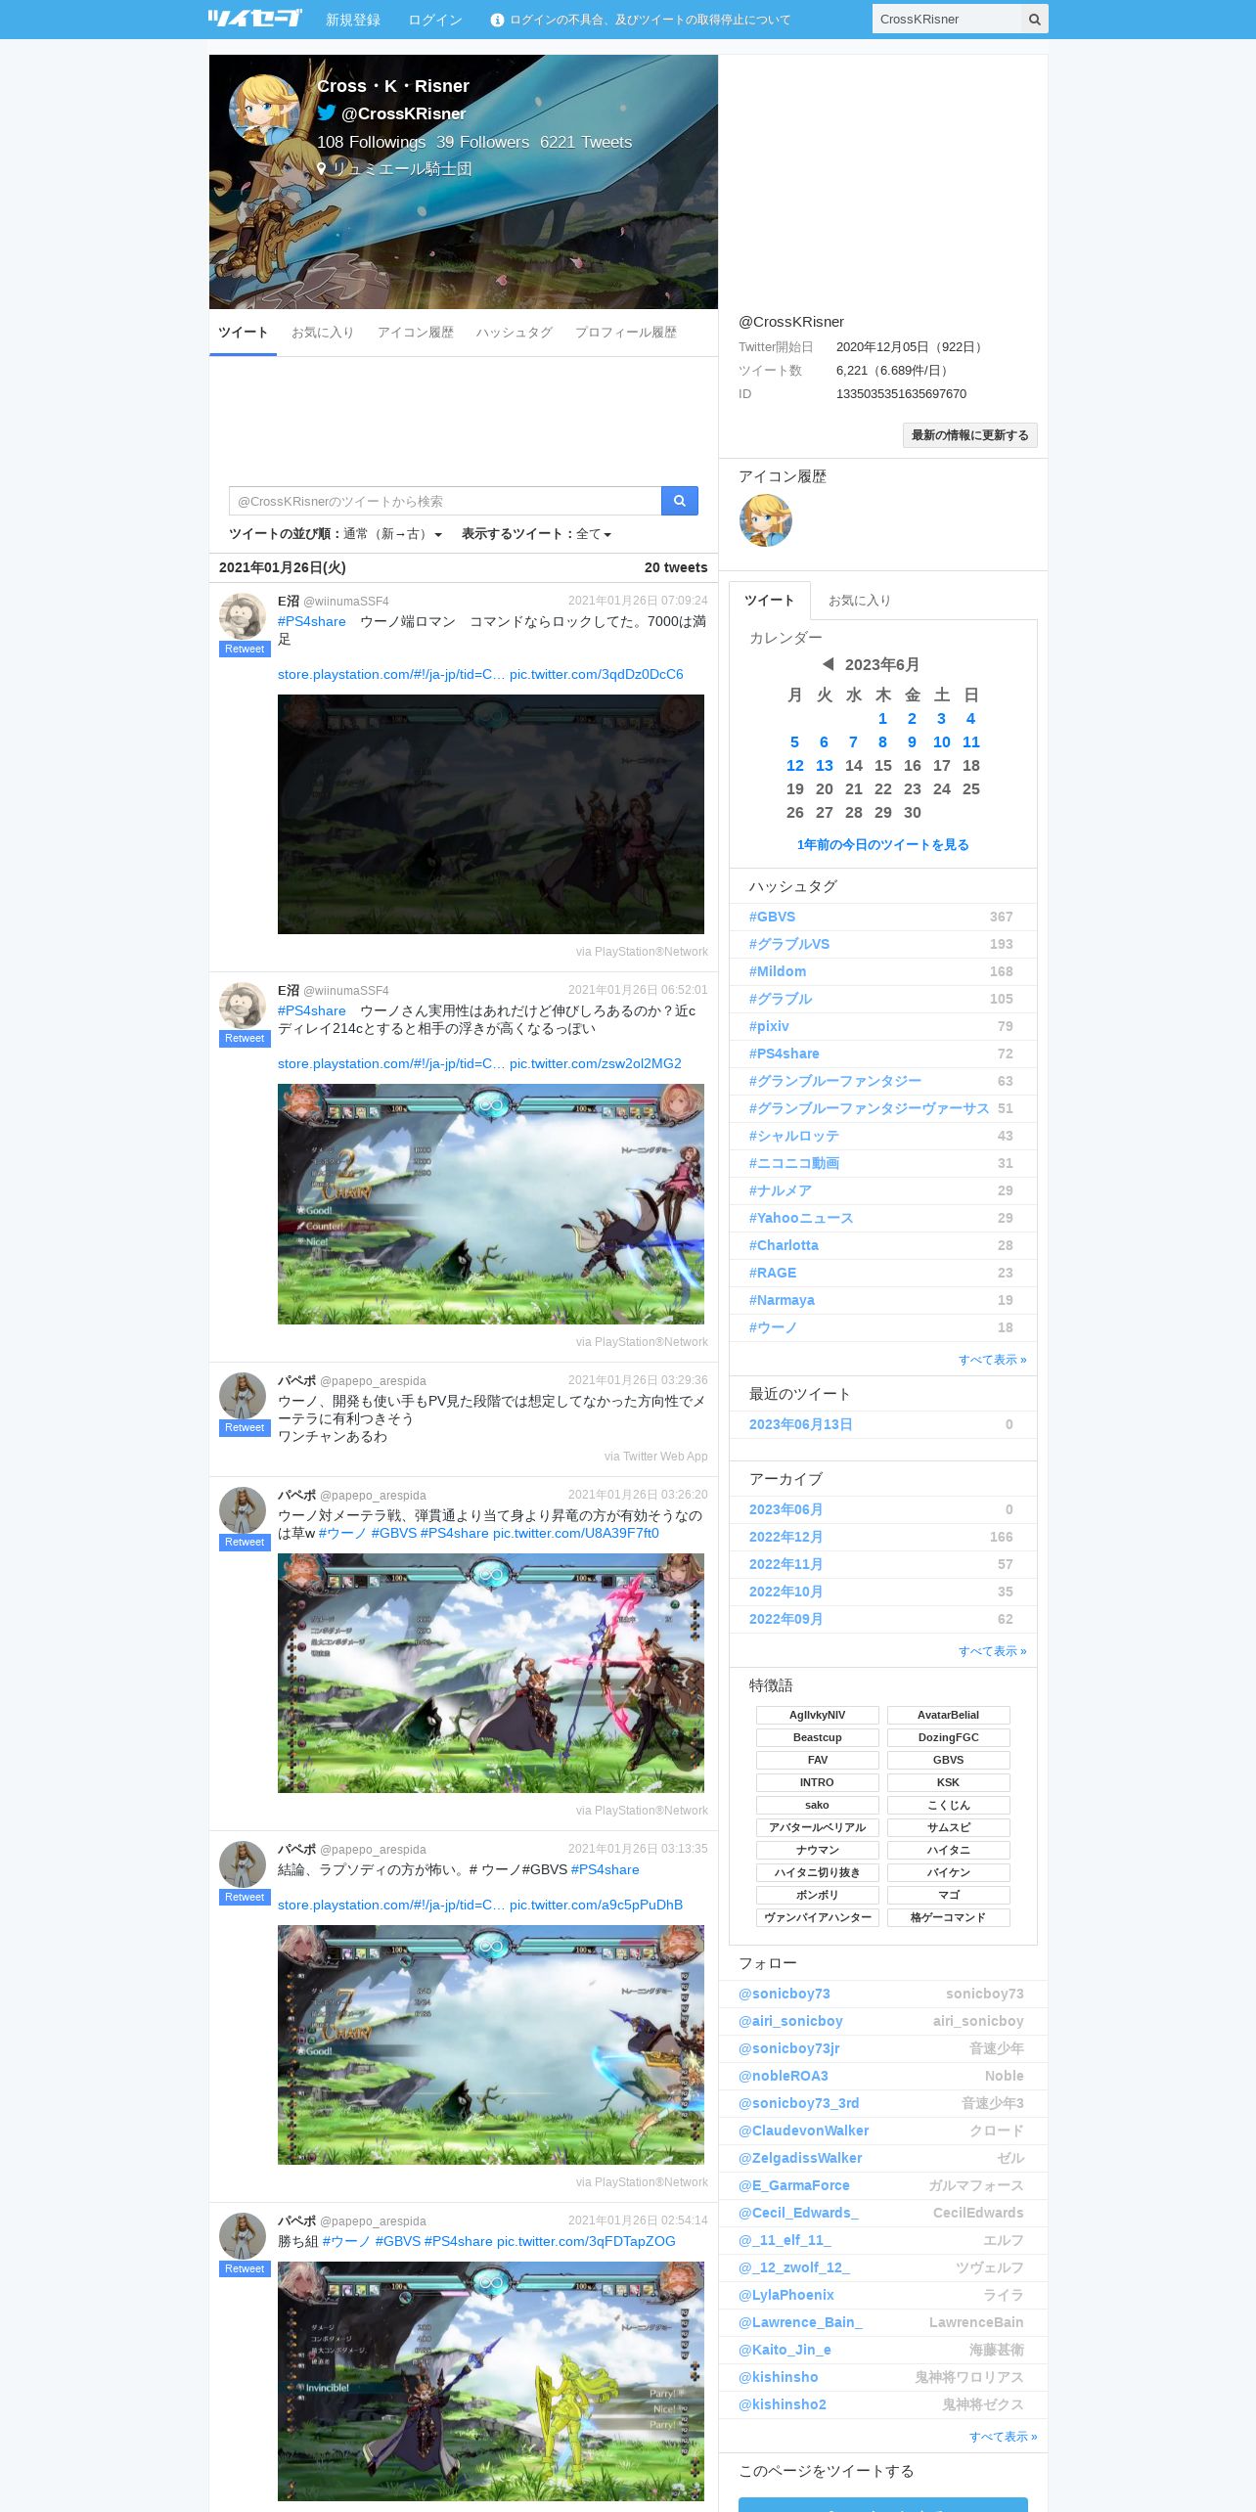
Task: Click in the @CrossKRisner tweet search field
Action: (445, 501)
